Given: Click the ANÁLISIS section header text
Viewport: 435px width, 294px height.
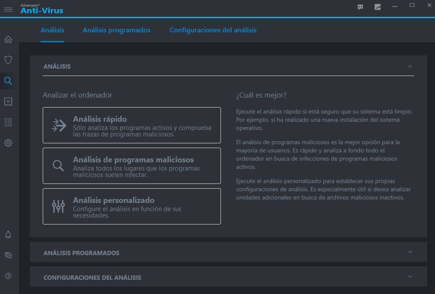Looking at the screenshot, I should 57,66.
